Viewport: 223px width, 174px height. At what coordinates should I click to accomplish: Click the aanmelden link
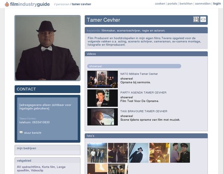tap(203, 3)
